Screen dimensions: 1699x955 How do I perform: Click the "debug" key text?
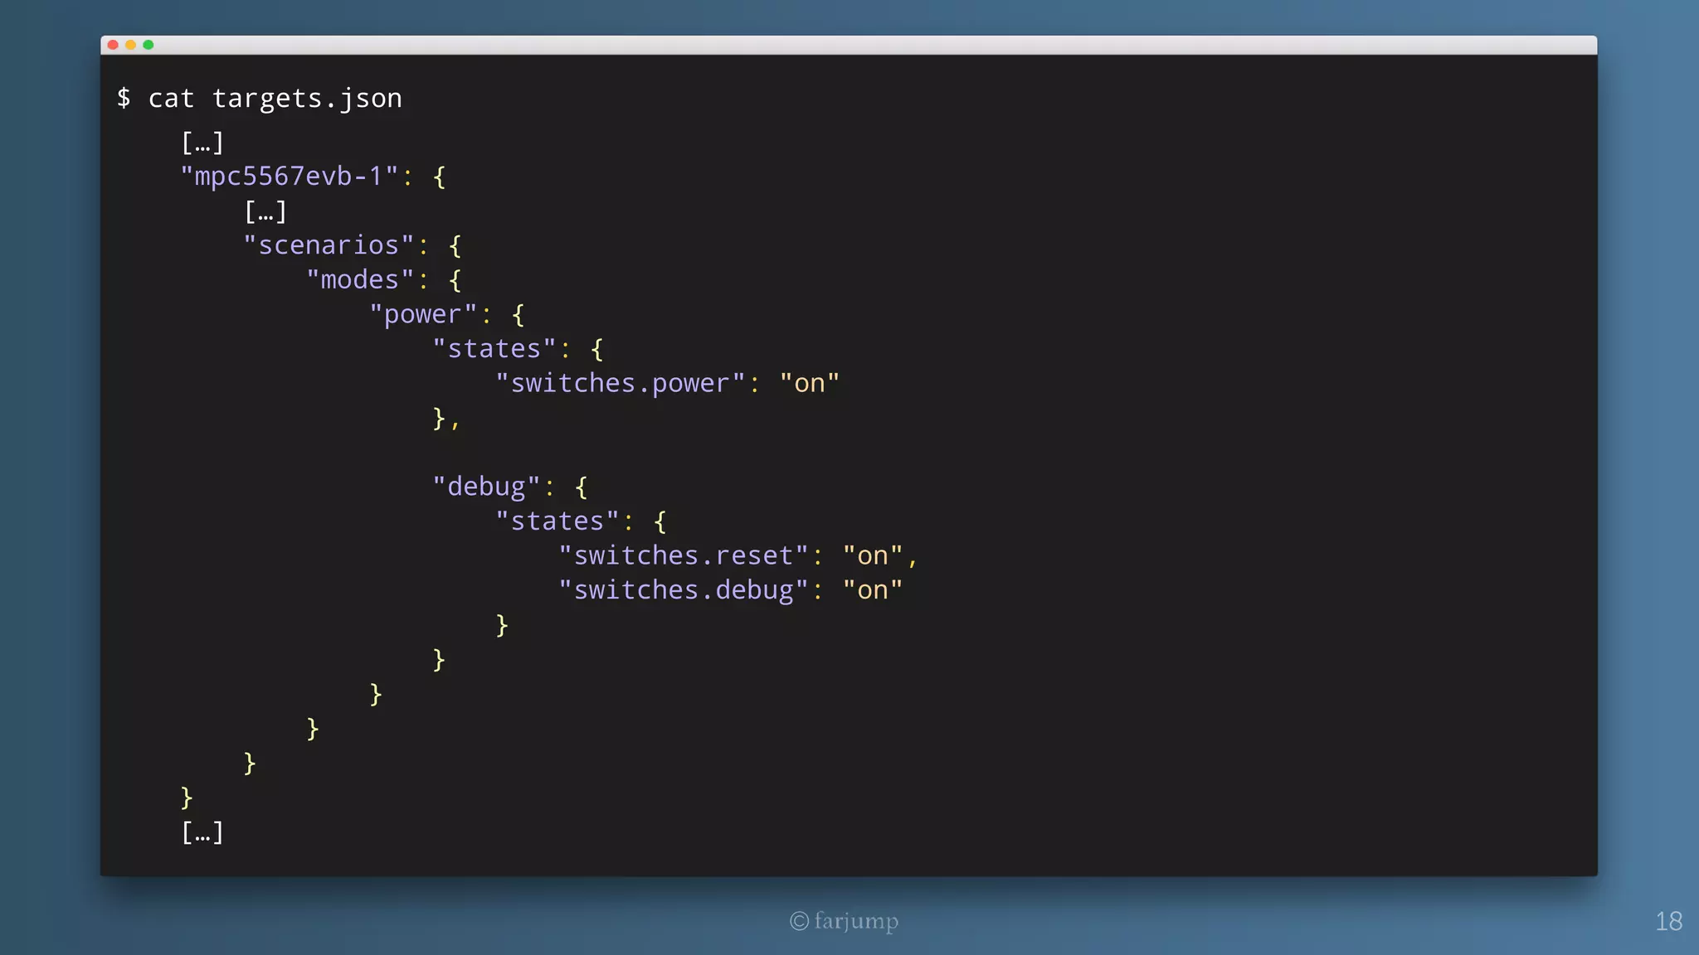(x=486, y=487)
